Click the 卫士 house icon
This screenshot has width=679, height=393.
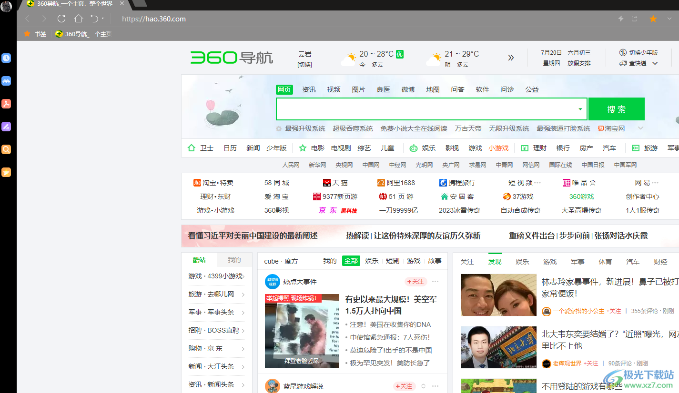point(192,148)
